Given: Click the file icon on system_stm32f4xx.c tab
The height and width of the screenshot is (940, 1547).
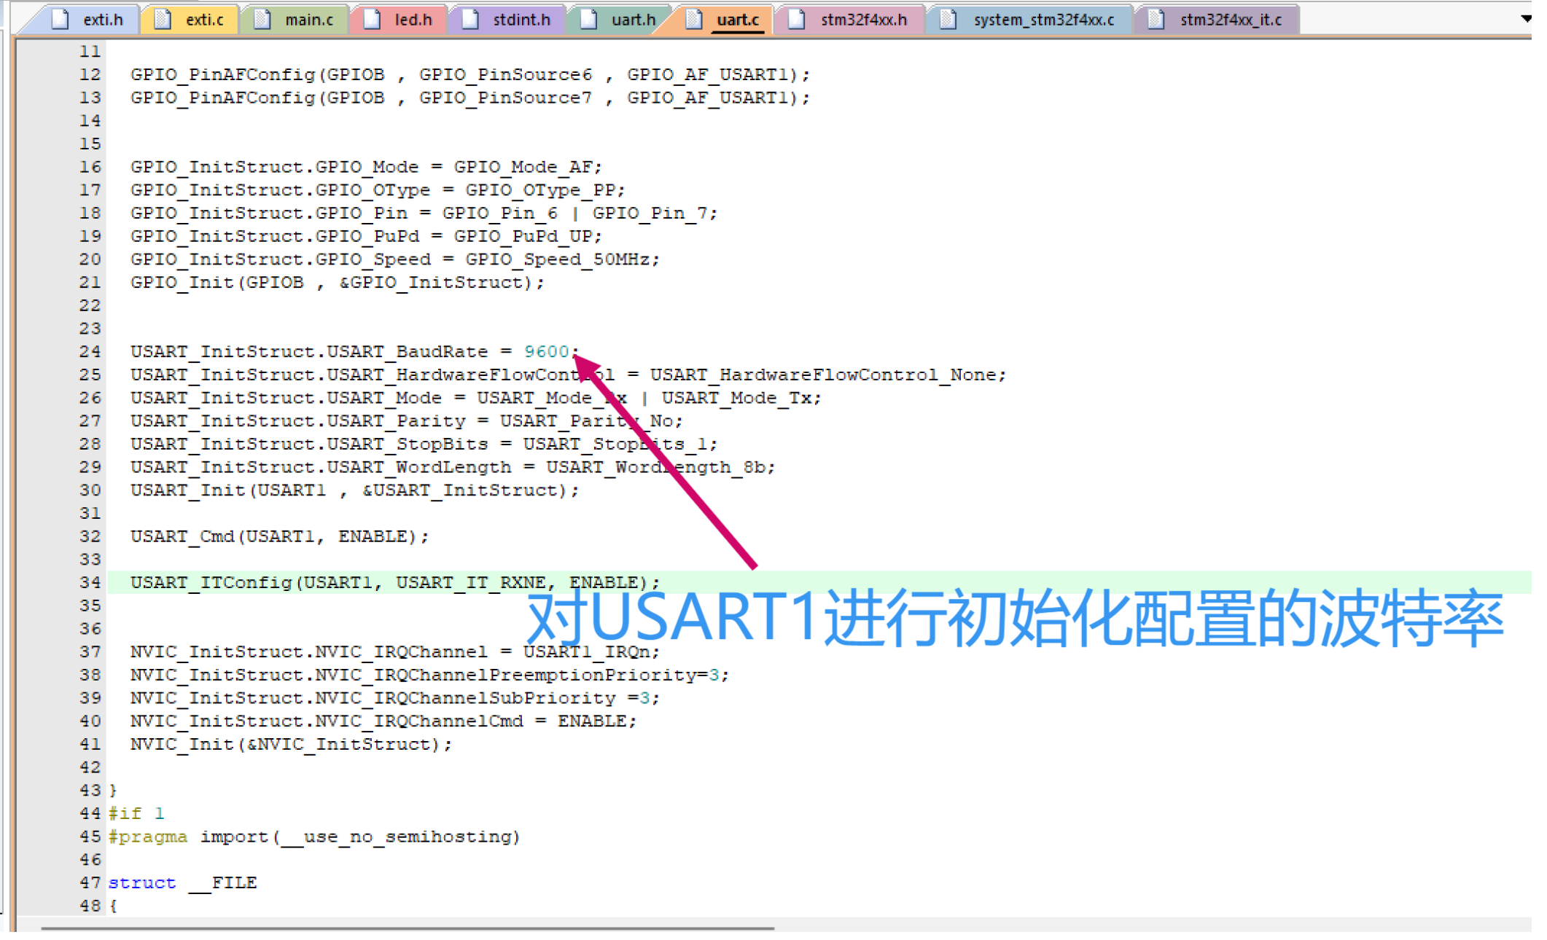Looking at the screenshot, I should pos(948,20).
